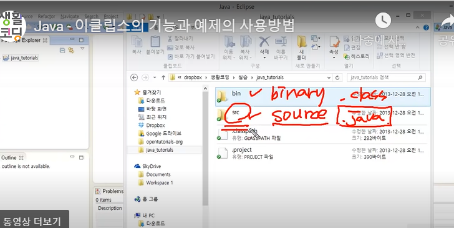This screenshot has width=454, height=228.
Task: Click the 붙여넣기 (paste) clipboard icon
Action: point(155,41)
